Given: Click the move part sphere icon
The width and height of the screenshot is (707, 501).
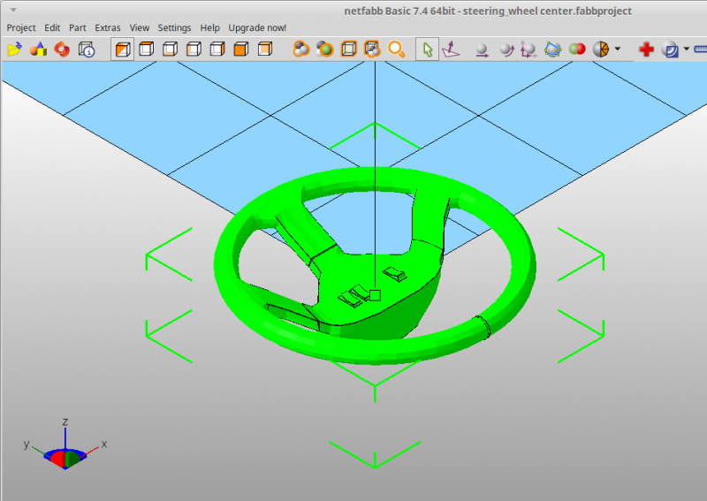Looking at the screenshot, I should (482, 49).
